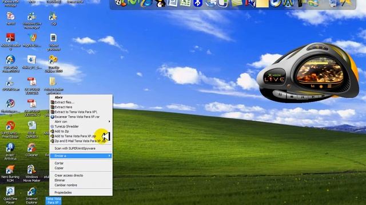Choose Extract to Tema Vista Para XP\
Screen dimensions: 366x205
[x=81, y=112]
